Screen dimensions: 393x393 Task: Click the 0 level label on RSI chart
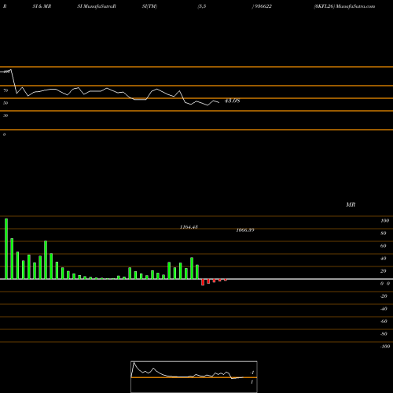4,134
